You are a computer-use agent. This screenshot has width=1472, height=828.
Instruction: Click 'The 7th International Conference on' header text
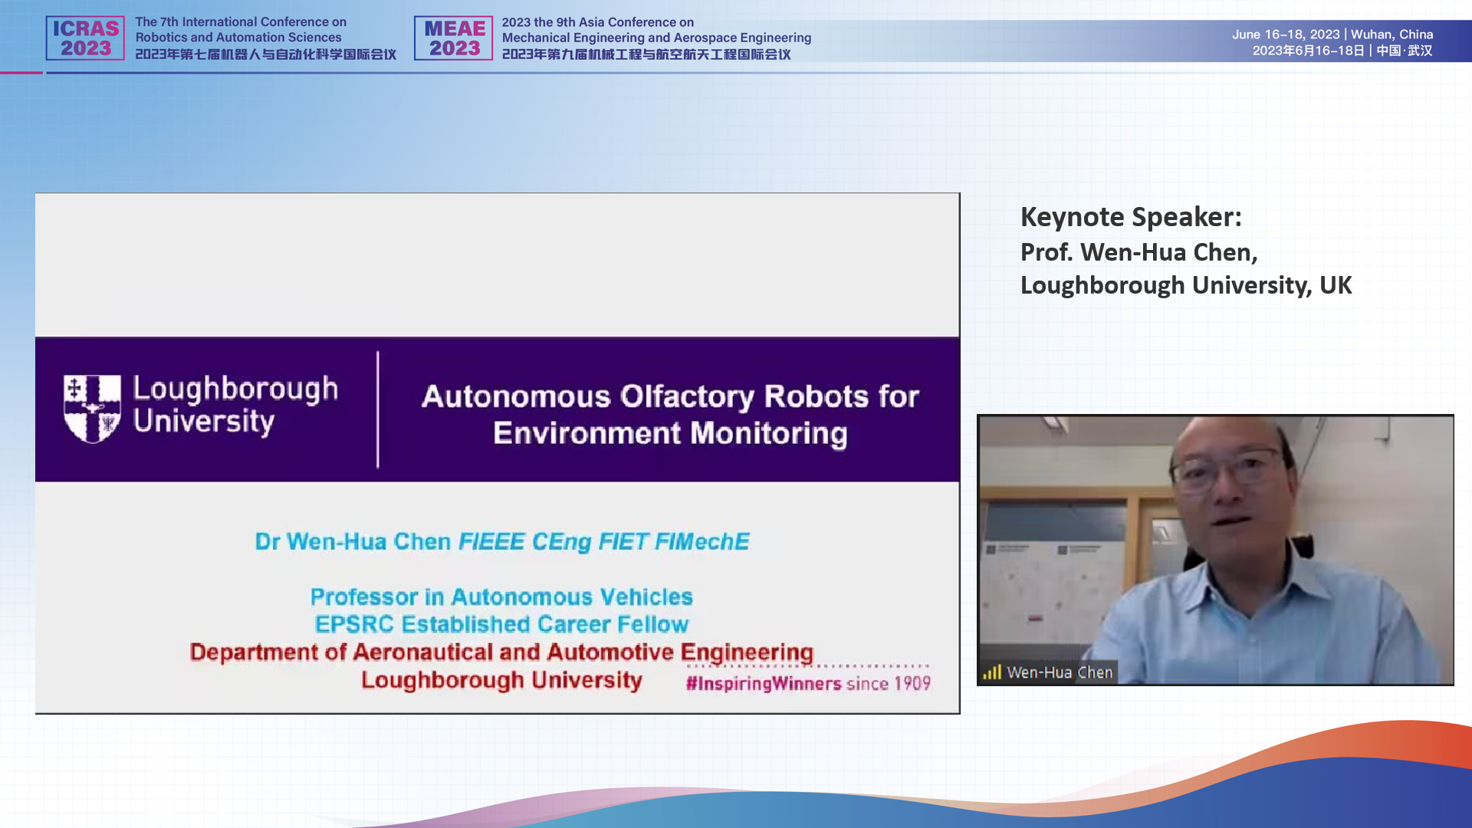tap(241, 22)
